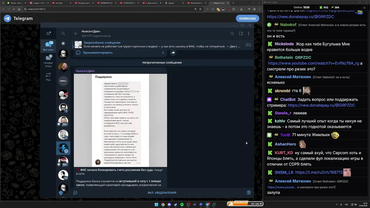Open Steam from the taskbar

point(175,205)
